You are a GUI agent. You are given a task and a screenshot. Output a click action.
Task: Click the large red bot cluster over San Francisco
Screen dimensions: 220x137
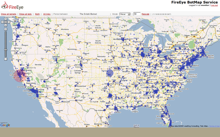pos(20,75)
